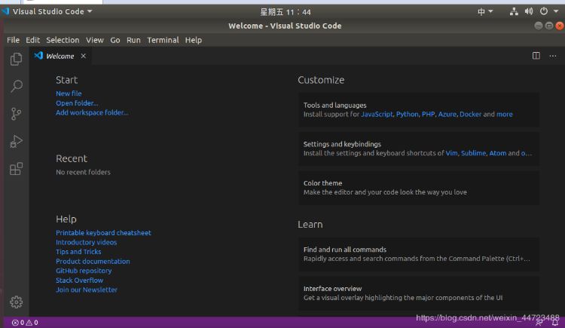
Task: Open the View menu
Action: coord(95,40)
